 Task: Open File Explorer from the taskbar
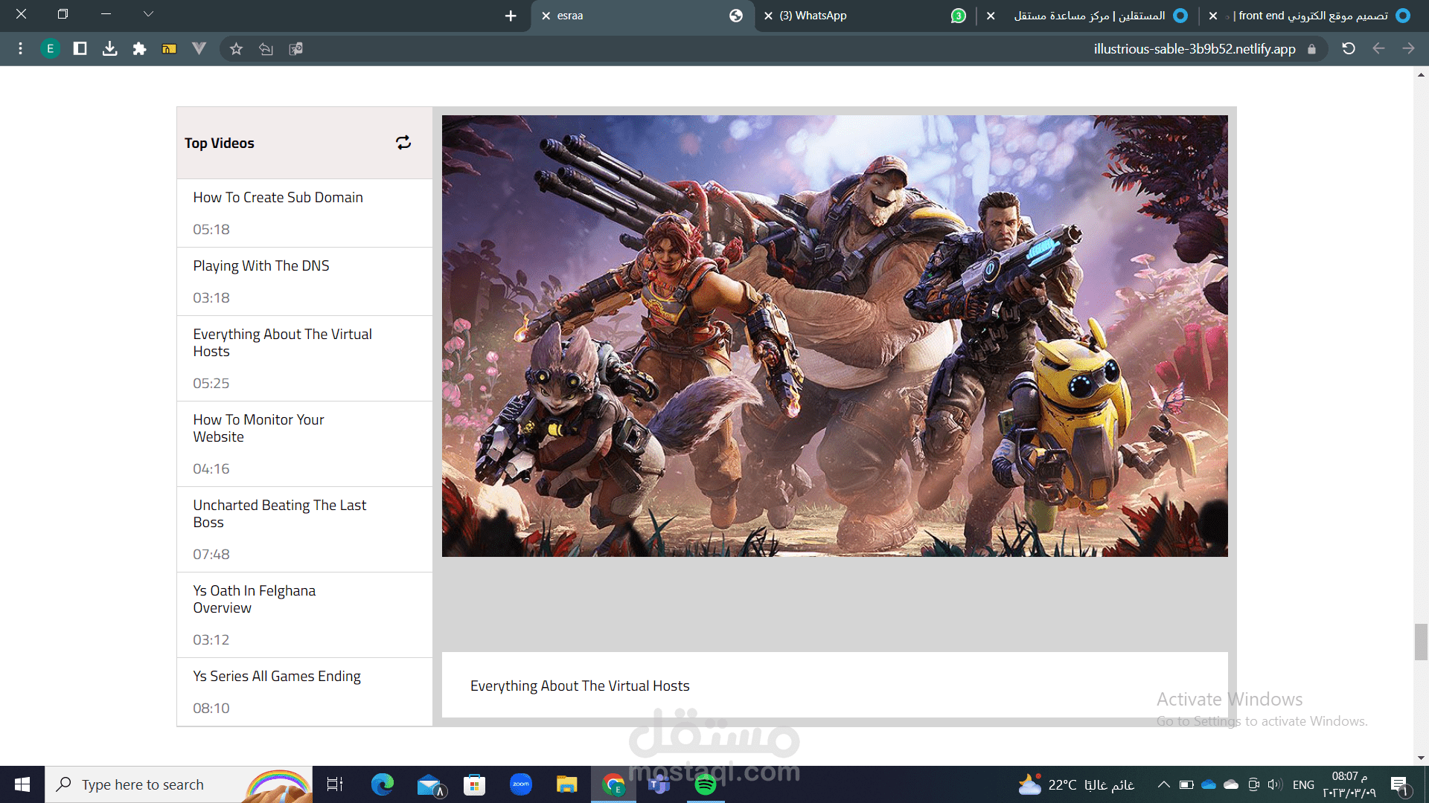[x=567, y=784]
